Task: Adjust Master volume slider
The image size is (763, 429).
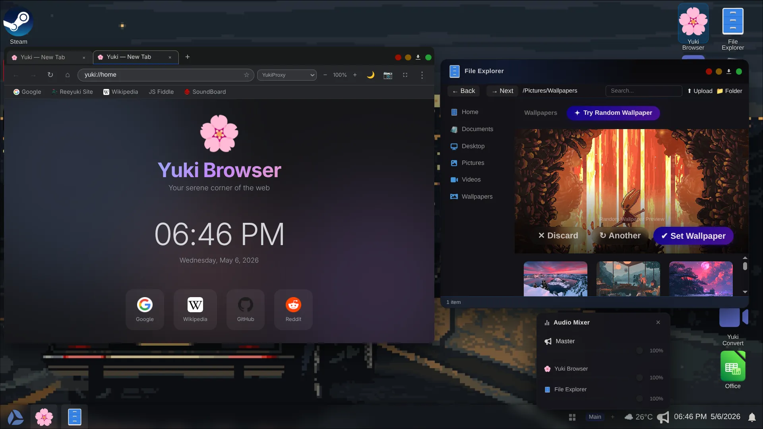Action: coord(594,351)
